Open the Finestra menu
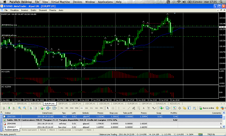226x136 pixels. point(52,10)
